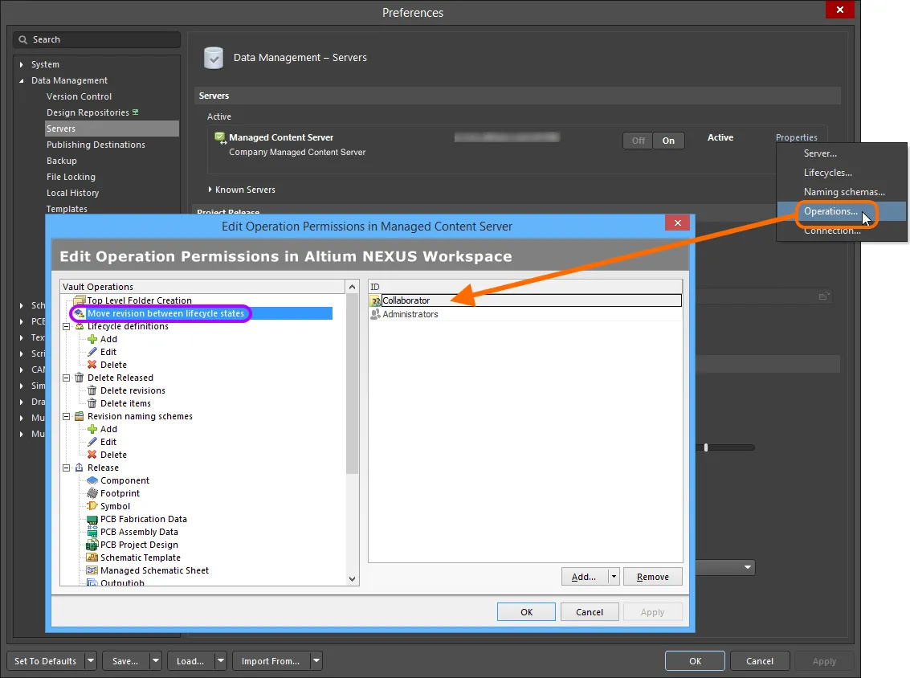Switch the Managed Content Server Off
The height and width of the screenshot is (678, 910).
click(x=639, y=141)
